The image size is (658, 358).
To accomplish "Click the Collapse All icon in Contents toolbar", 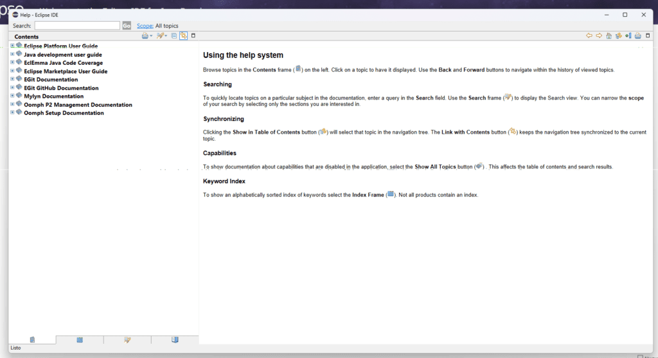I will pos(173,36).
